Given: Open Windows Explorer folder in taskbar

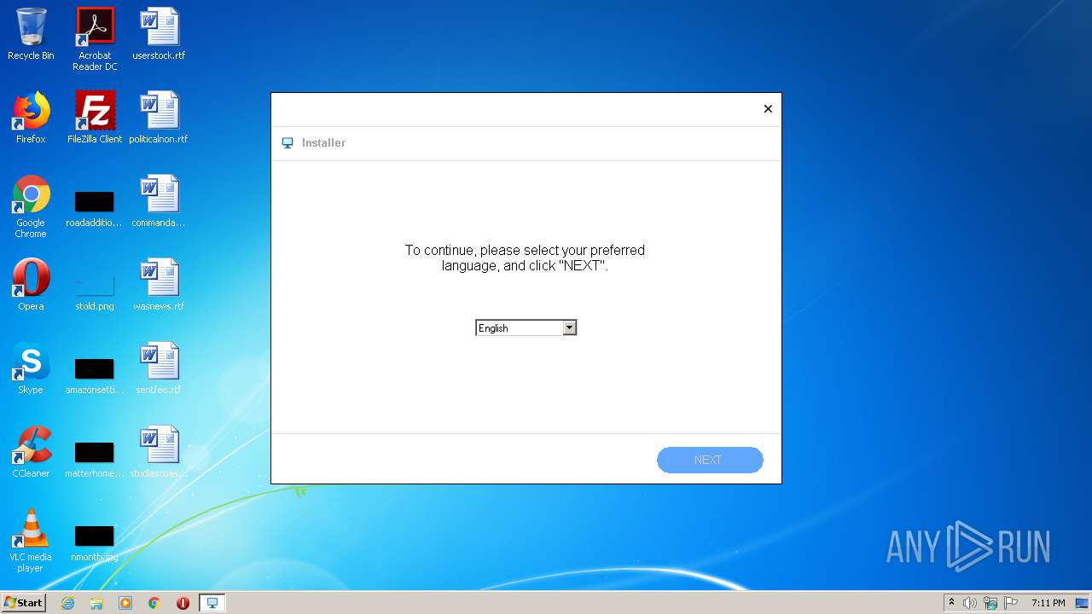Looking at the screenshot, I should (x=96, y=603).
